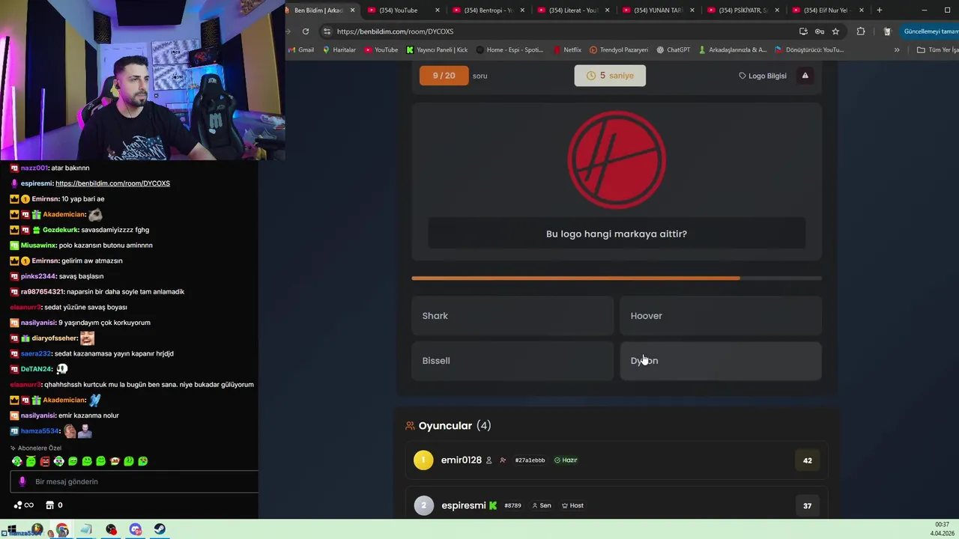959x539 pixels.
Task: Open Steam from the taskbar
Action: (x=160, y=530)
